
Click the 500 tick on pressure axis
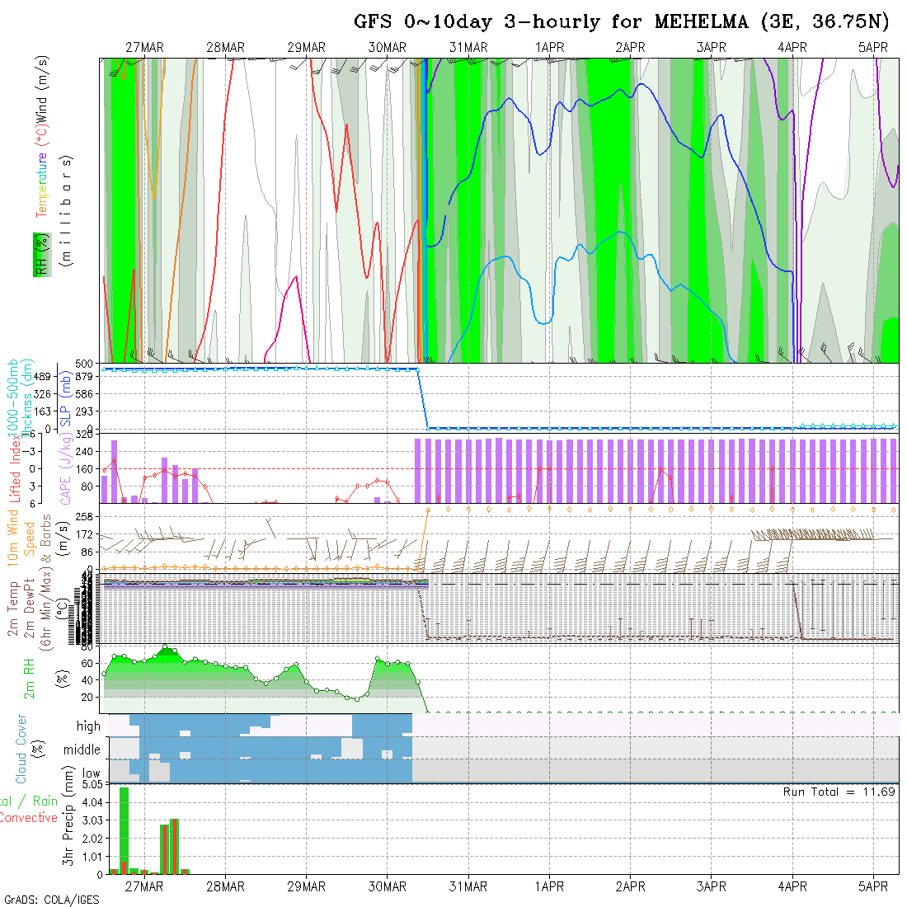pyautogui.click(x=89, y=364)
